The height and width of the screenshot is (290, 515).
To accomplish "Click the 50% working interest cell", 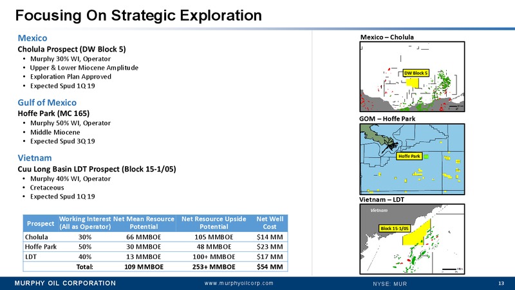I will pos(85,247).
